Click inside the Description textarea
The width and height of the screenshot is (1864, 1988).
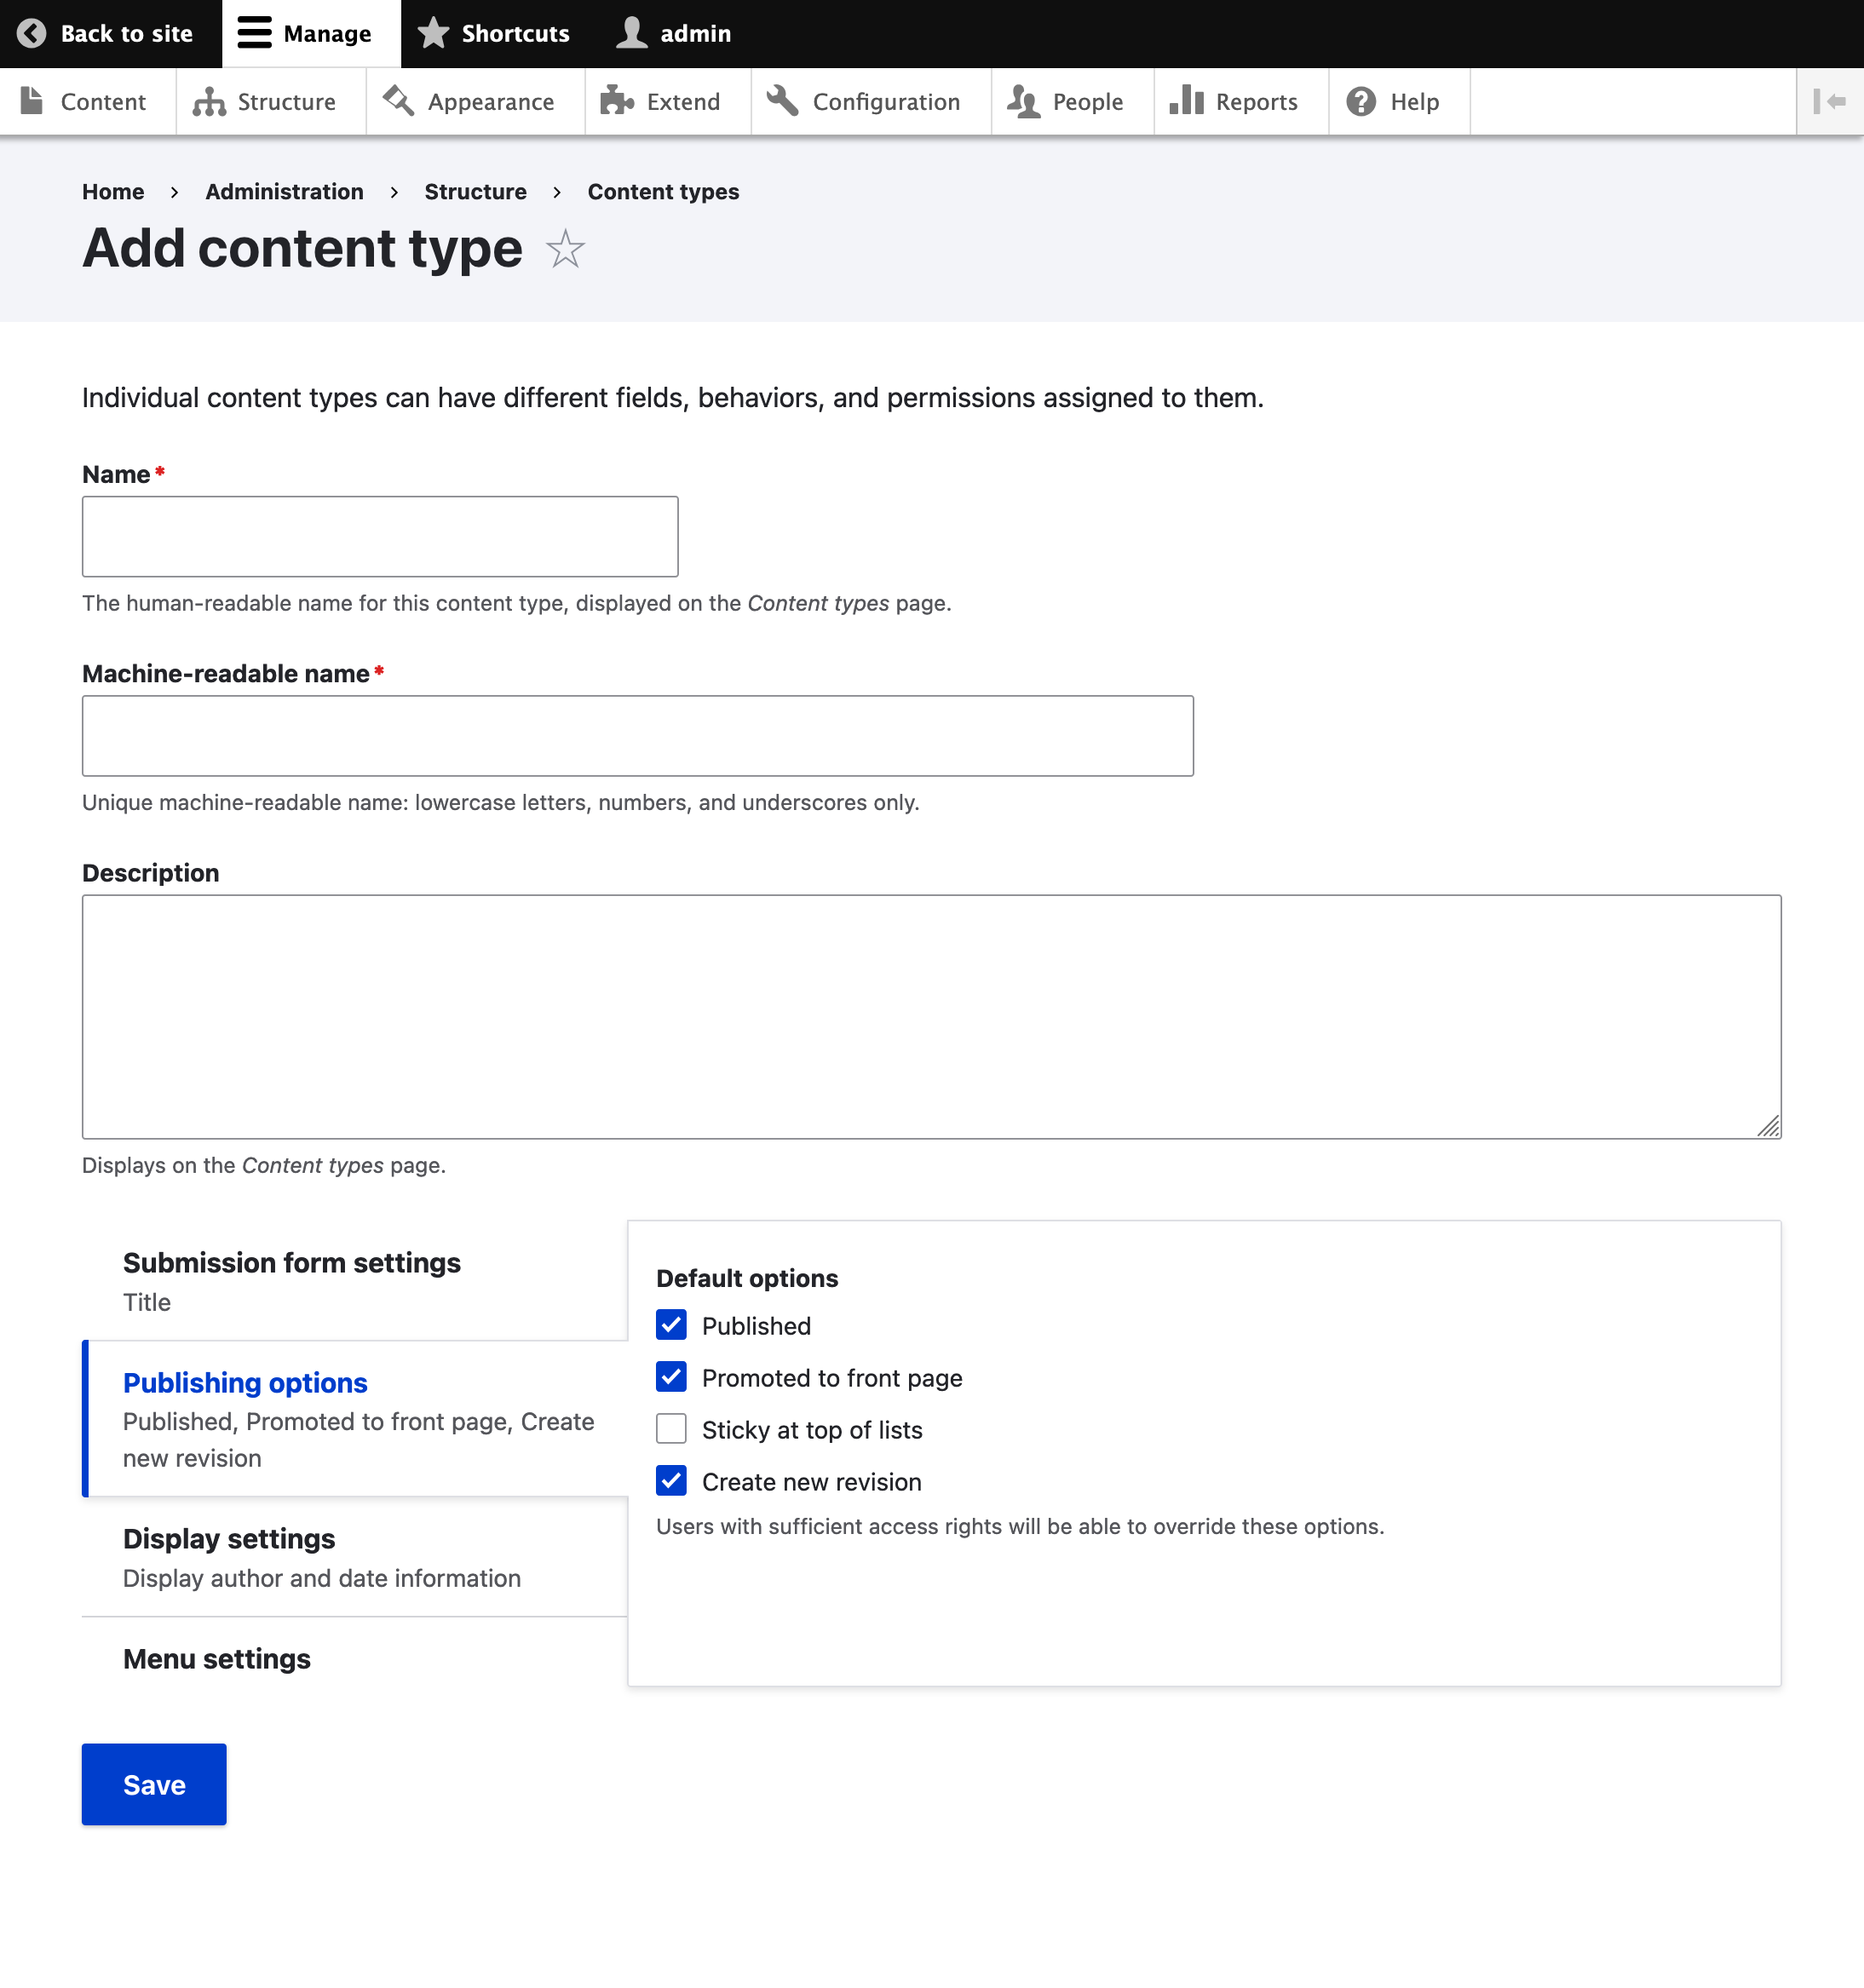931,1017
